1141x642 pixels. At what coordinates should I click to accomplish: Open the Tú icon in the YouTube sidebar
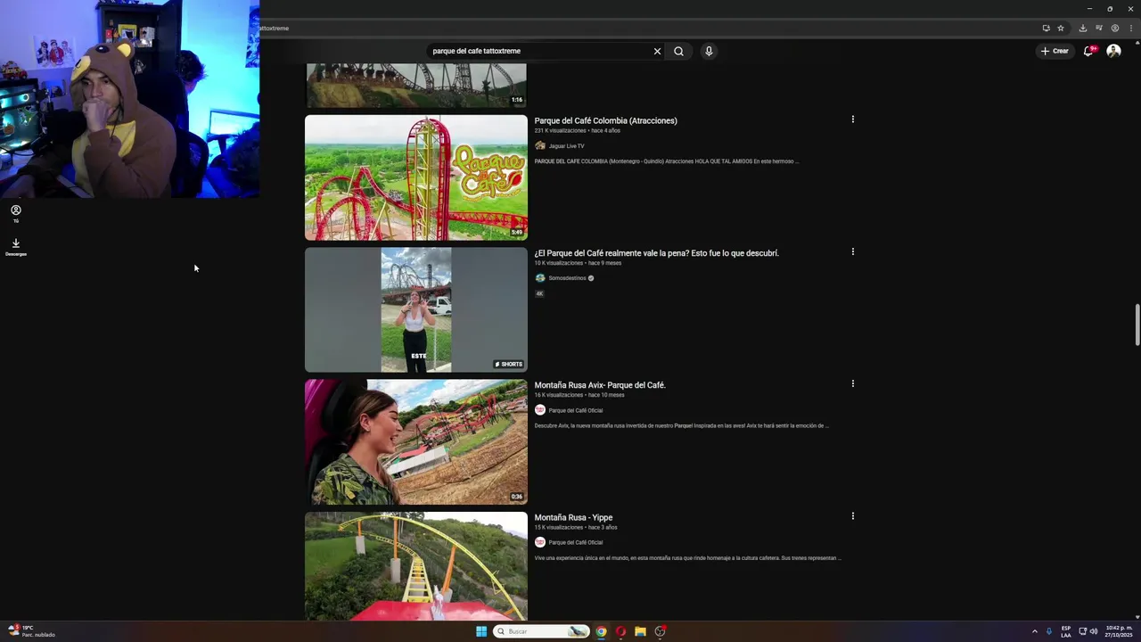16,214
